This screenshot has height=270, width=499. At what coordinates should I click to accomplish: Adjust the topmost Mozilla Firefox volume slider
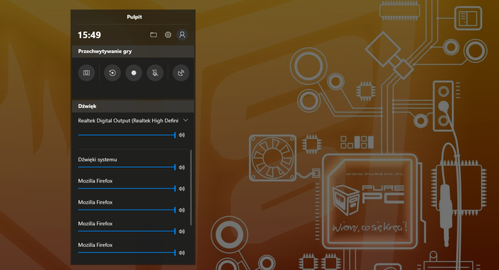pos(127,189)
